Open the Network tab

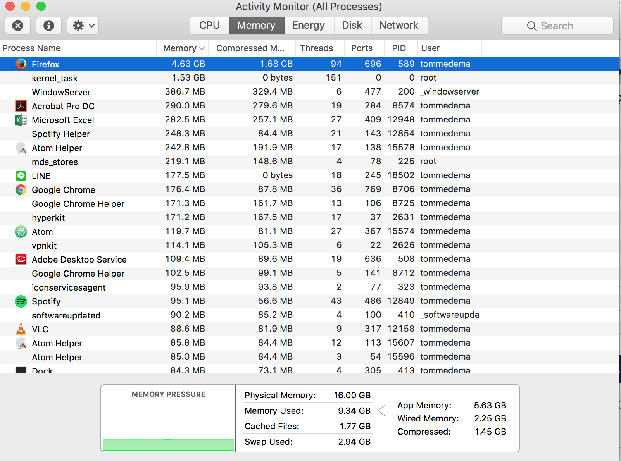click(399, 26)
